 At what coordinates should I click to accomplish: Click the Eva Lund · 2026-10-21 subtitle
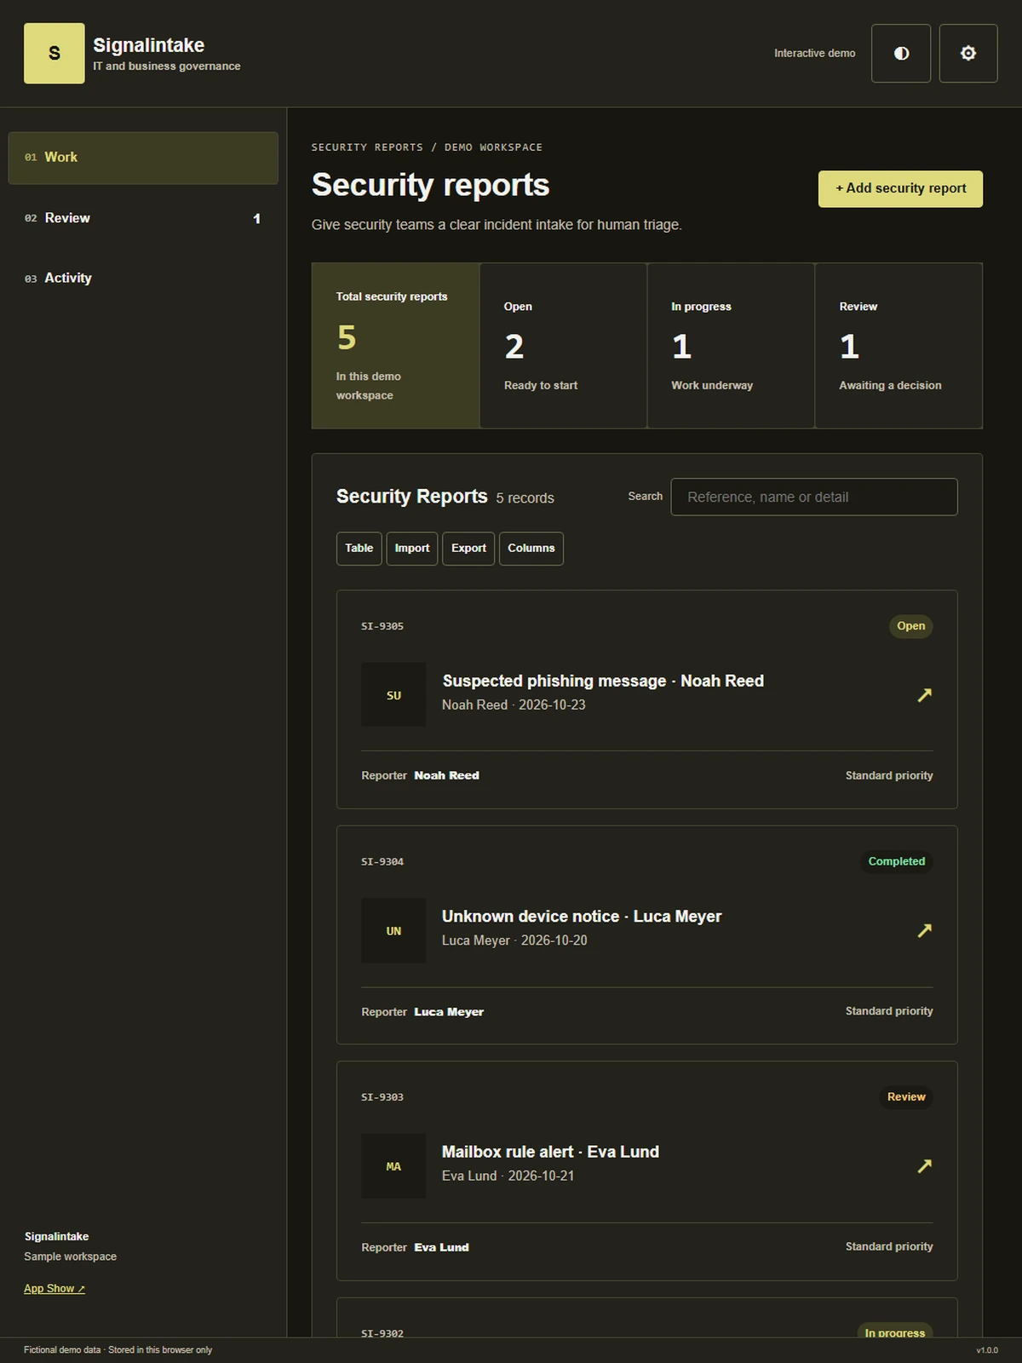[x=508, y=1176]
